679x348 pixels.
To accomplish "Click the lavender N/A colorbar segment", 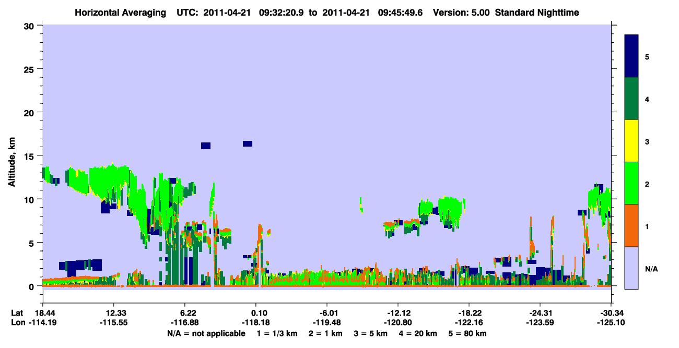I will 631,267.
